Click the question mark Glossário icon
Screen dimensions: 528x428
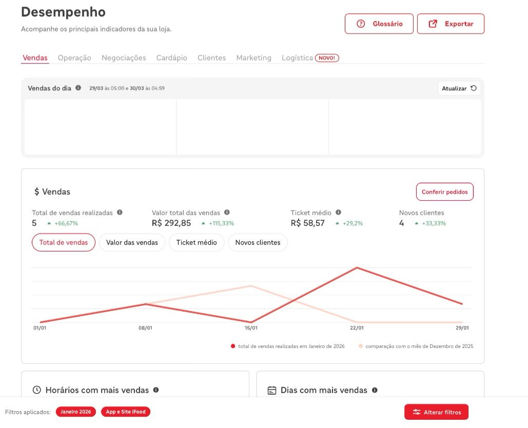click(361, 24)
